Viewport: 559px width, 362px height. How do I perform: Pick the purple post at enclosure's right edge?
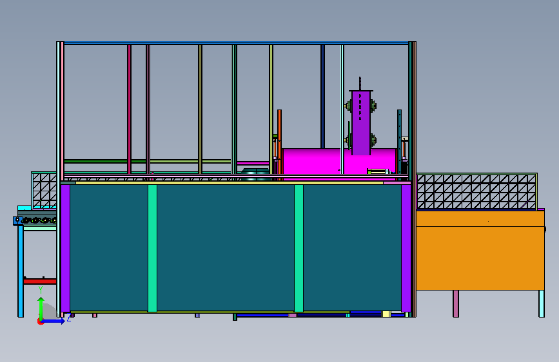[406, 249]
